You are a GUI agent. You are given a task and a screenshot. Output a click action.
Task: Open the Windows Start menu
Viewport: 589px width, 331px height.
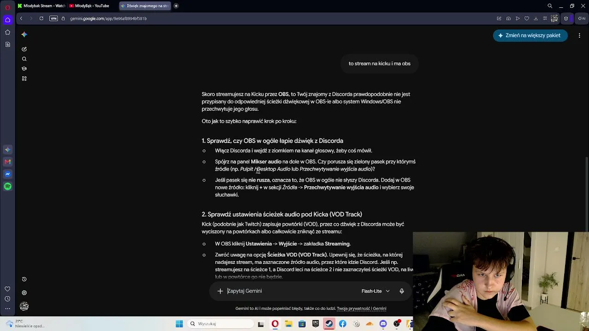point(179,324)
